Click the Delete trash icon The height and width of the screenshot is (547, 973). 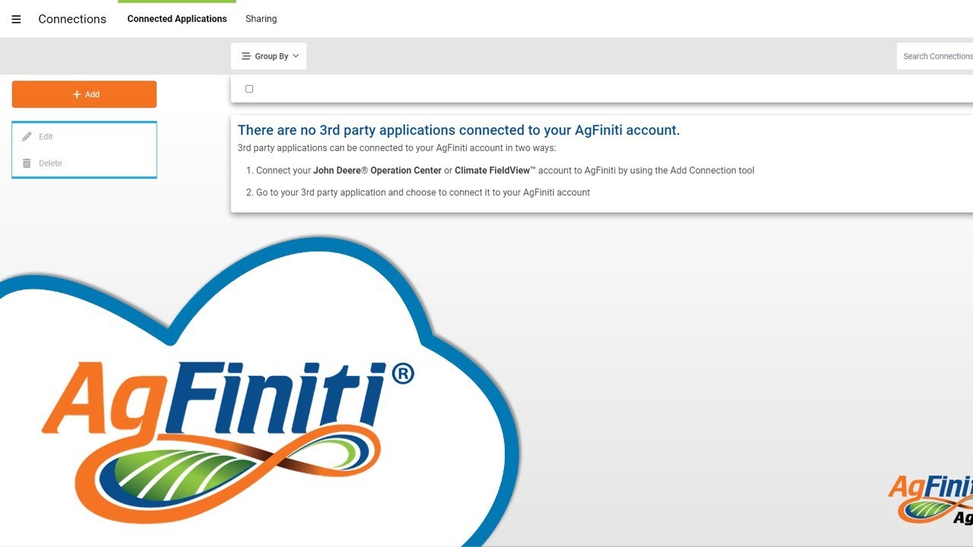27,163
